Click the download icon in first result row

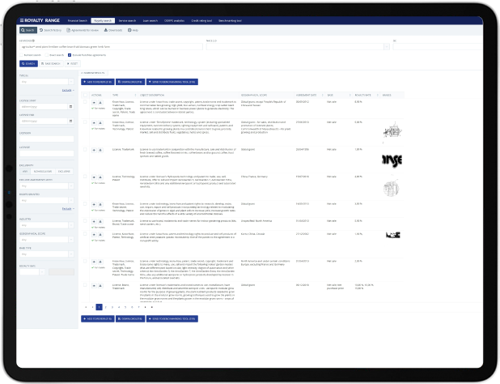tap(100, 103)
